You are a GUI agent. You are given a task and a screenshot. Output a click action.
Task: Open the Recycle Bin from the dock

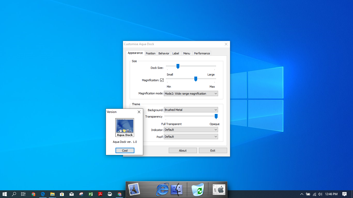pos(198,190)
